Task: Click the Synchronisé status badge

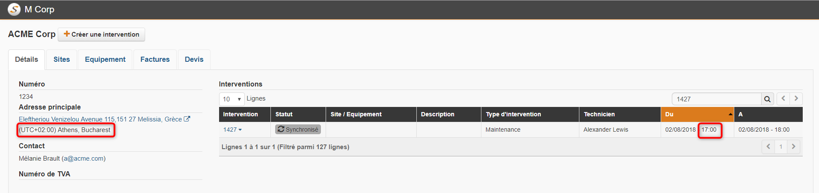Action: pyautogui.click(x=298, y=130)
